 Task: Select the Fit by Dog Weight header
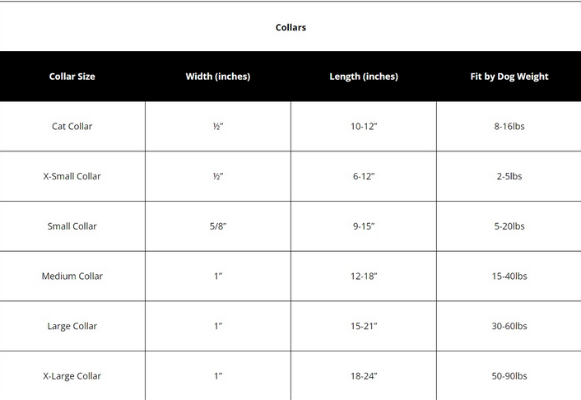point(509,77)
